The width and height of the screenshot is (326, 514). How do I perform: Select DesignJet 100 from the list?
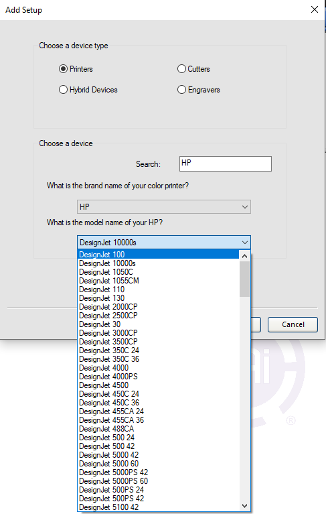159,255
